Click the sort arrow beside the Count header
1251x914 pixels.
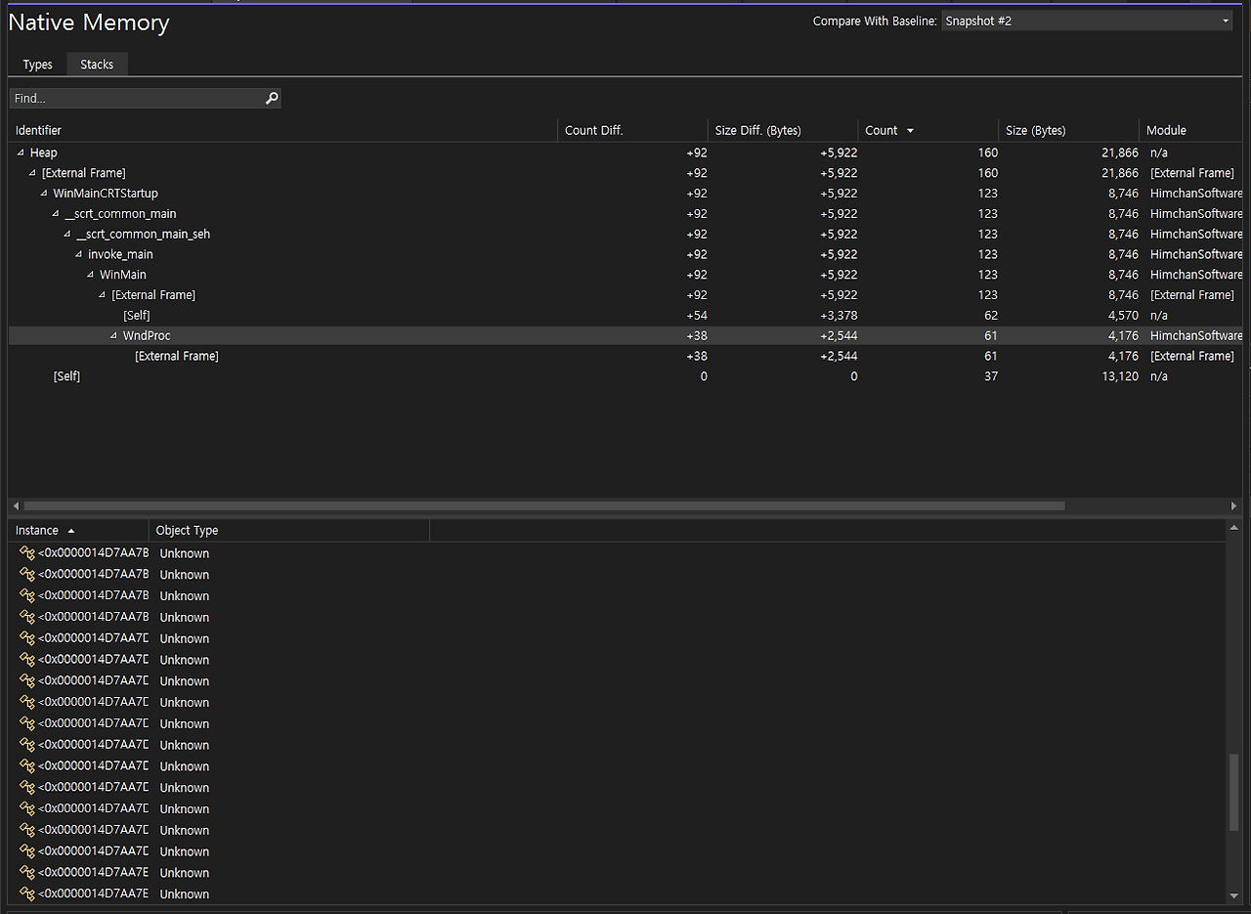(x=911, y=131)
